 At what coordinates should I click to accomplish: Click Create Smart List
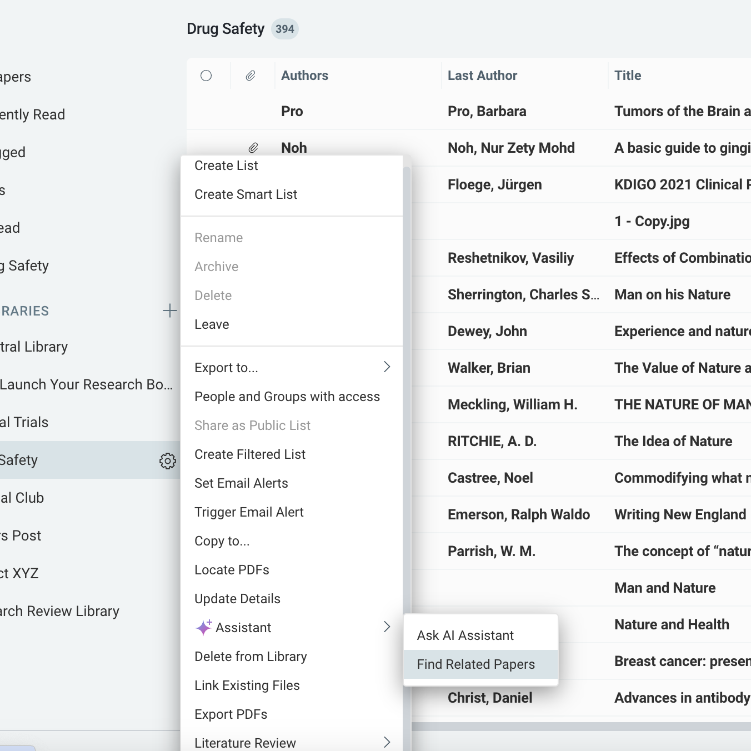246,194
